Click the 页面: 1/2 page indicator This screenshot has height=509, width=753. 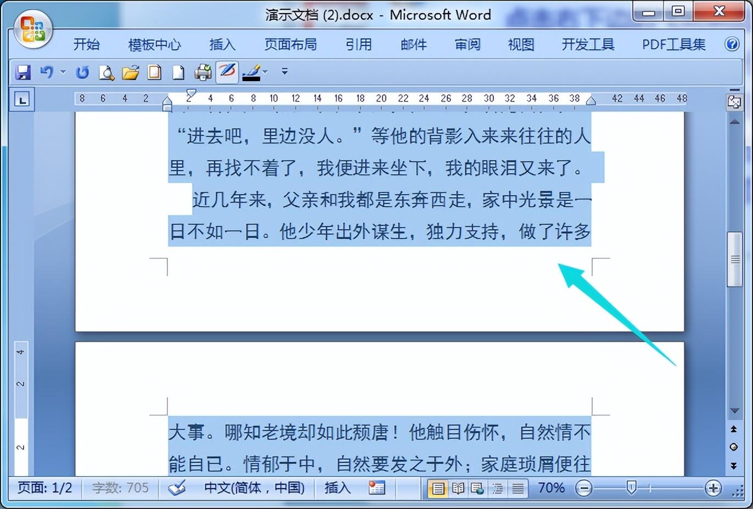pyautogui.click(x=45, y=488)
